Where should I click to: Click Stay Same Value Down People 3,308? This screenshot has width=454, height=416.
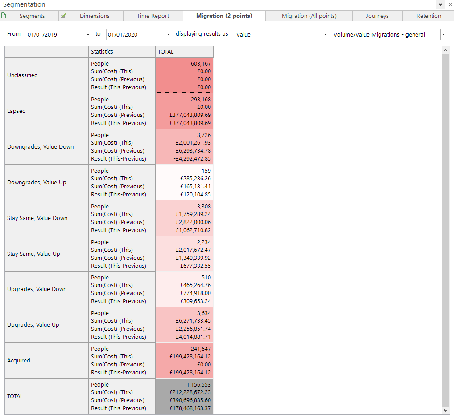click(x=204, y=206)
